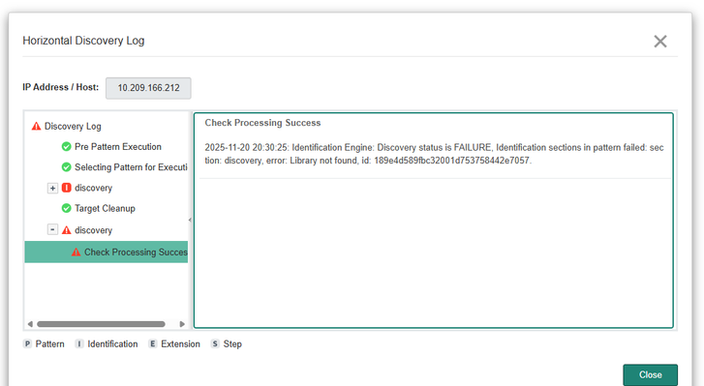Click the 2025-11-20 20:30:25 log message text
Image resolution: width=704 pixels, height=386 pixels.
click(434, 154)
